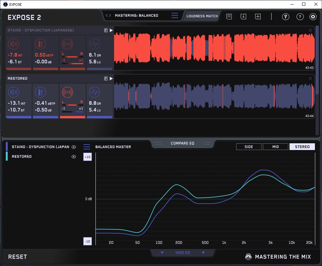Open the help question mark icon
322x266 pixels.
pos(300,17)
